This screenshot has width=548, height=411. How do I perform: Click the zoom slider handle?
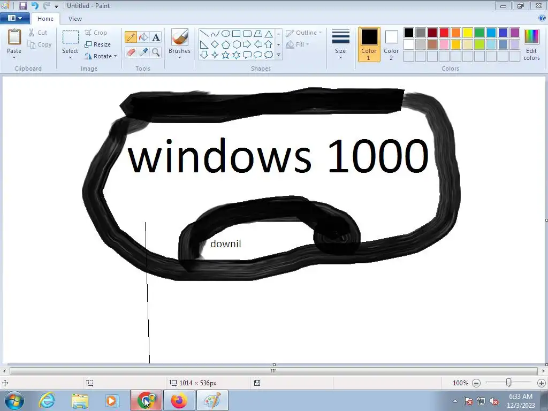[x=509, y=383]
